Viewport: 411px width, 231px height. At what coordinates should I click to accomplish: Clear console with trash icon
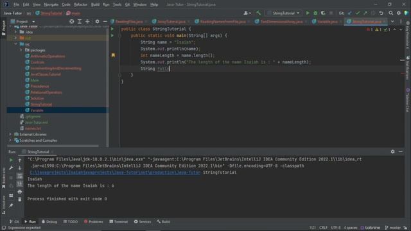(20, 200)
